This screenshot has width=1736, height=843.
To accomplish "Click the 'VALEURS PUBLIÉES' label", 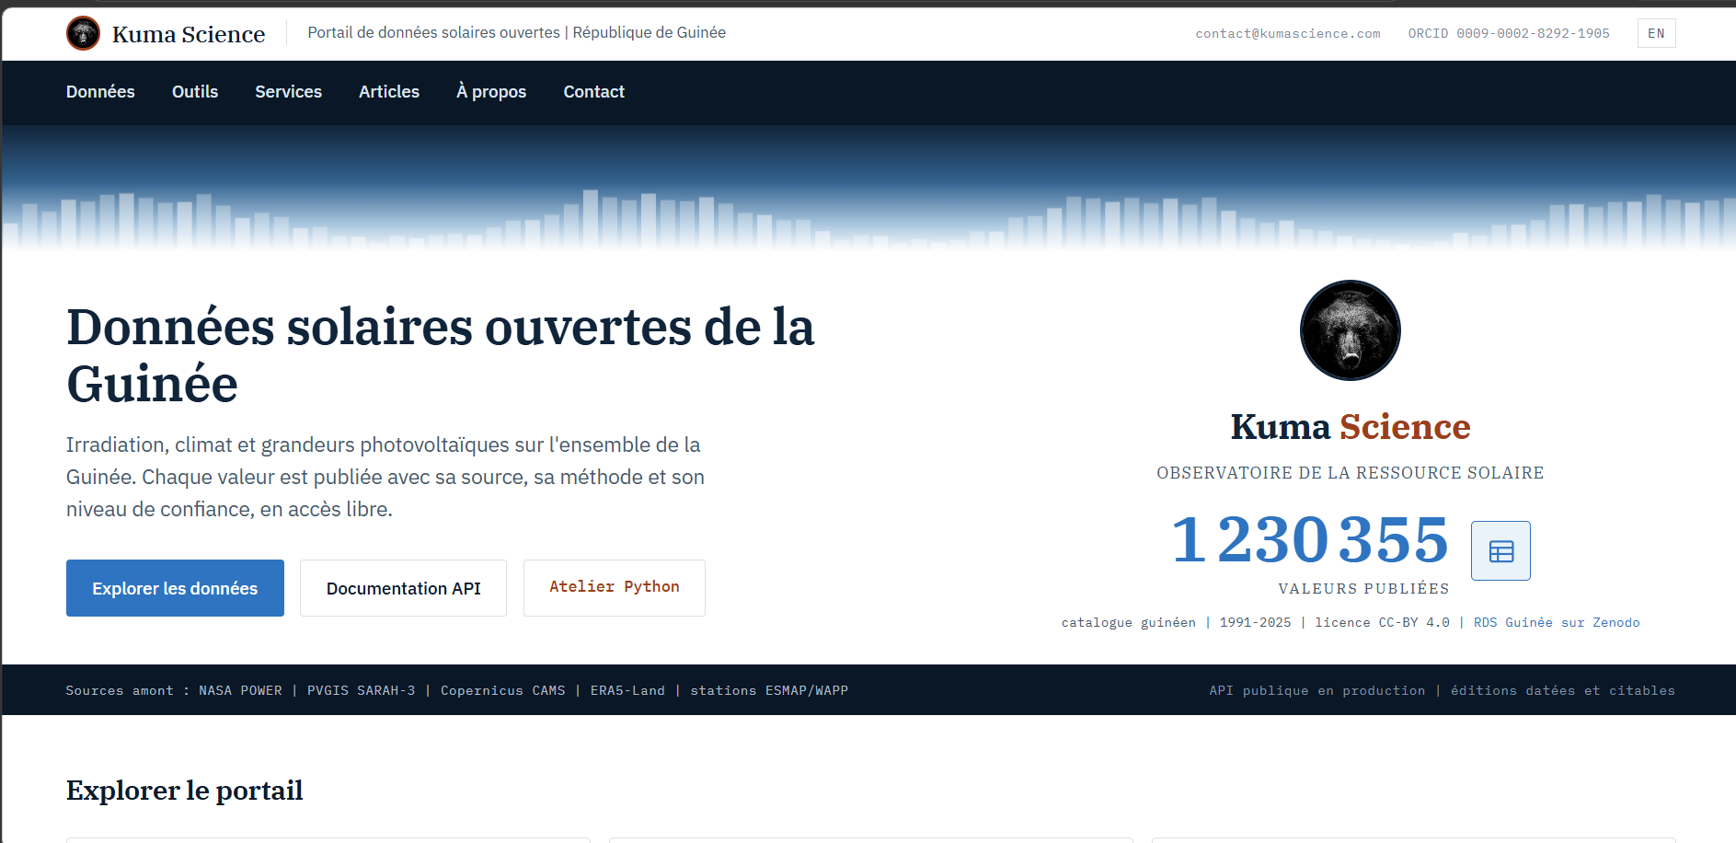I will 1363,589.
